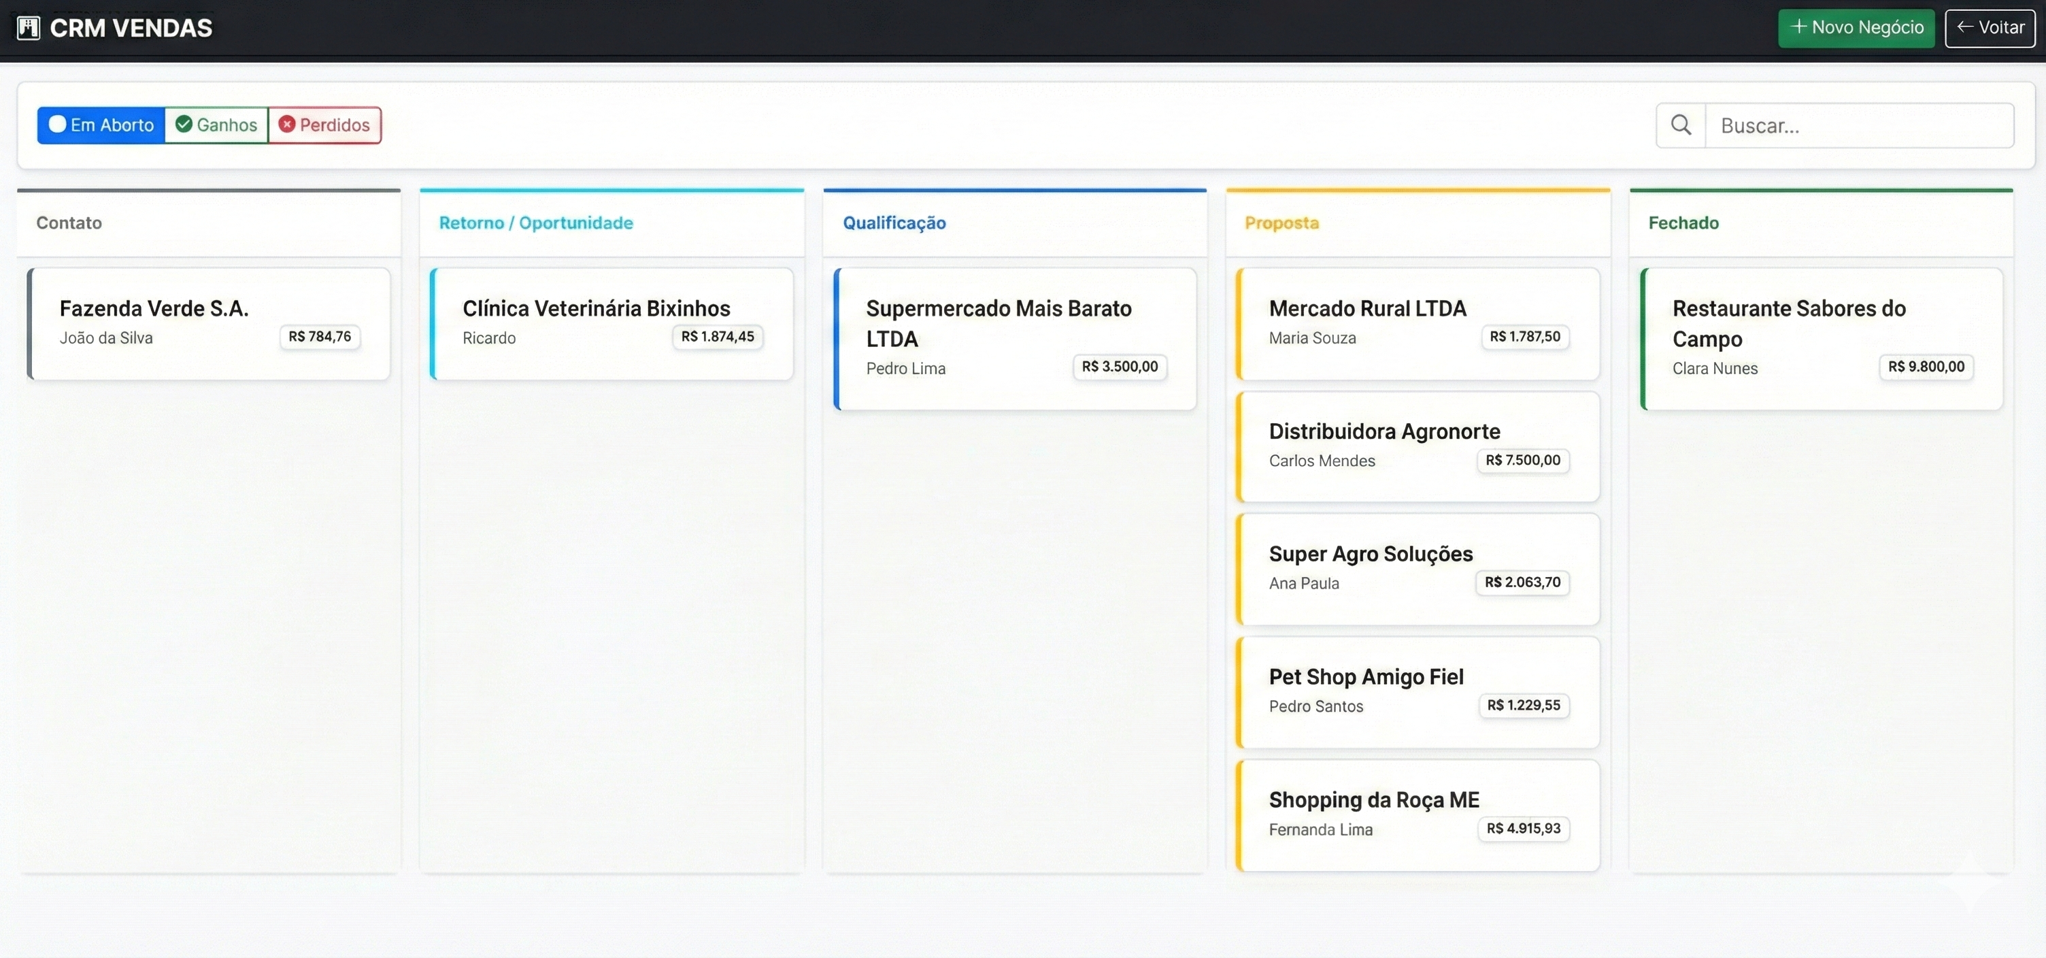Click the red X icon on Perdidos
This screenshot has width=2046, height=958.
coord(287,124)
